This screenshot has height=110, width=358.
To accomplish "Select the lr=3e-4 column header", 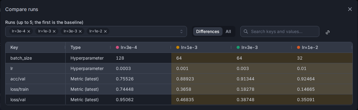I will click(141, 48).
